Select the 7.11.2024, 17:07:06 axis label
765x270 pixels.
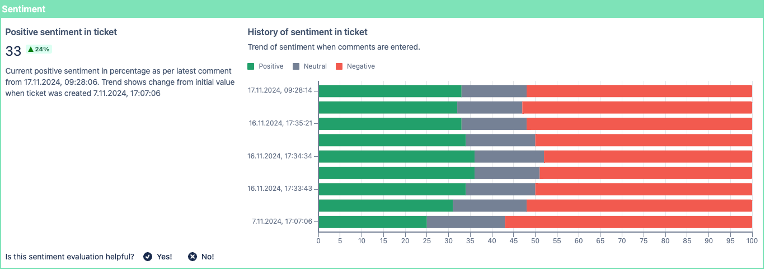tap(282, 221)
